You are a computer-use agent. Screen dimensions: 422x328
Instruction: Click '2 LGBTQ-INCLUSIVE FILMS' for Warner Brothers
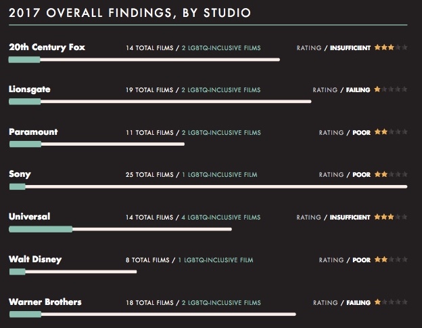click(x=221, y=303)
